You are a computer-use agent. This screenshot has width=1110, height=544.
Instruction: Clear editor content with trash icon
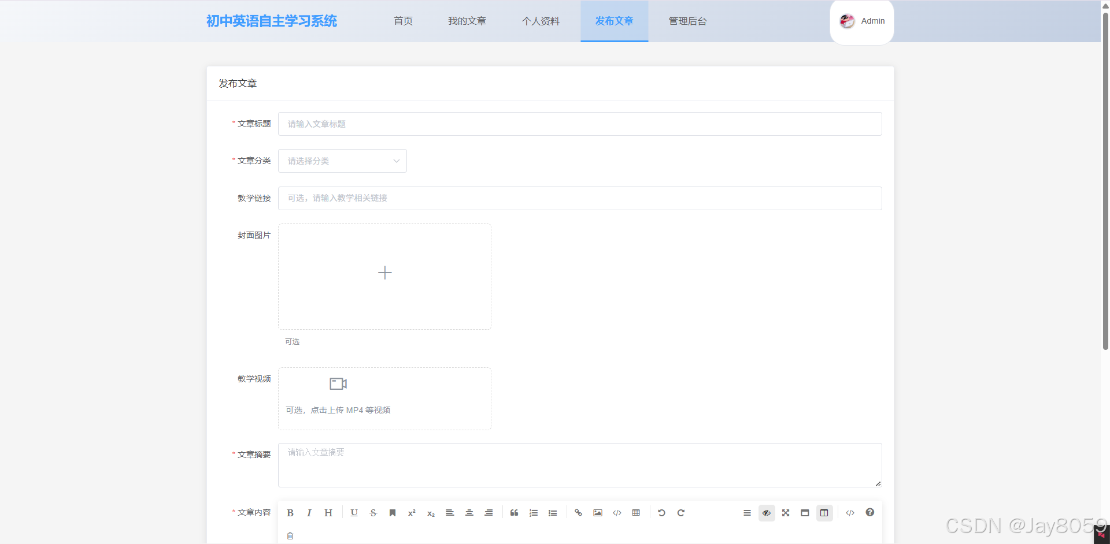(290, 536)
